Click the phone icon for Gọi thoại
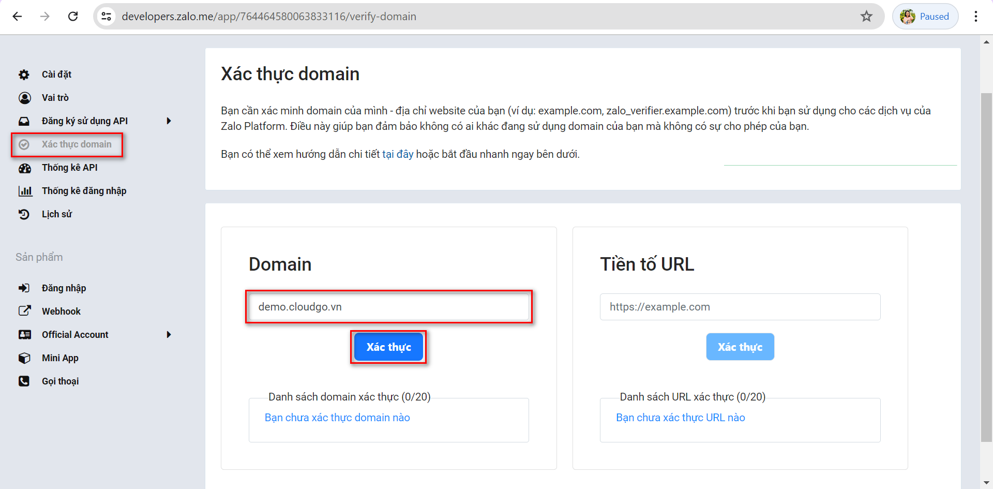Viewport: 993px width, 489px height. [24, 381]
